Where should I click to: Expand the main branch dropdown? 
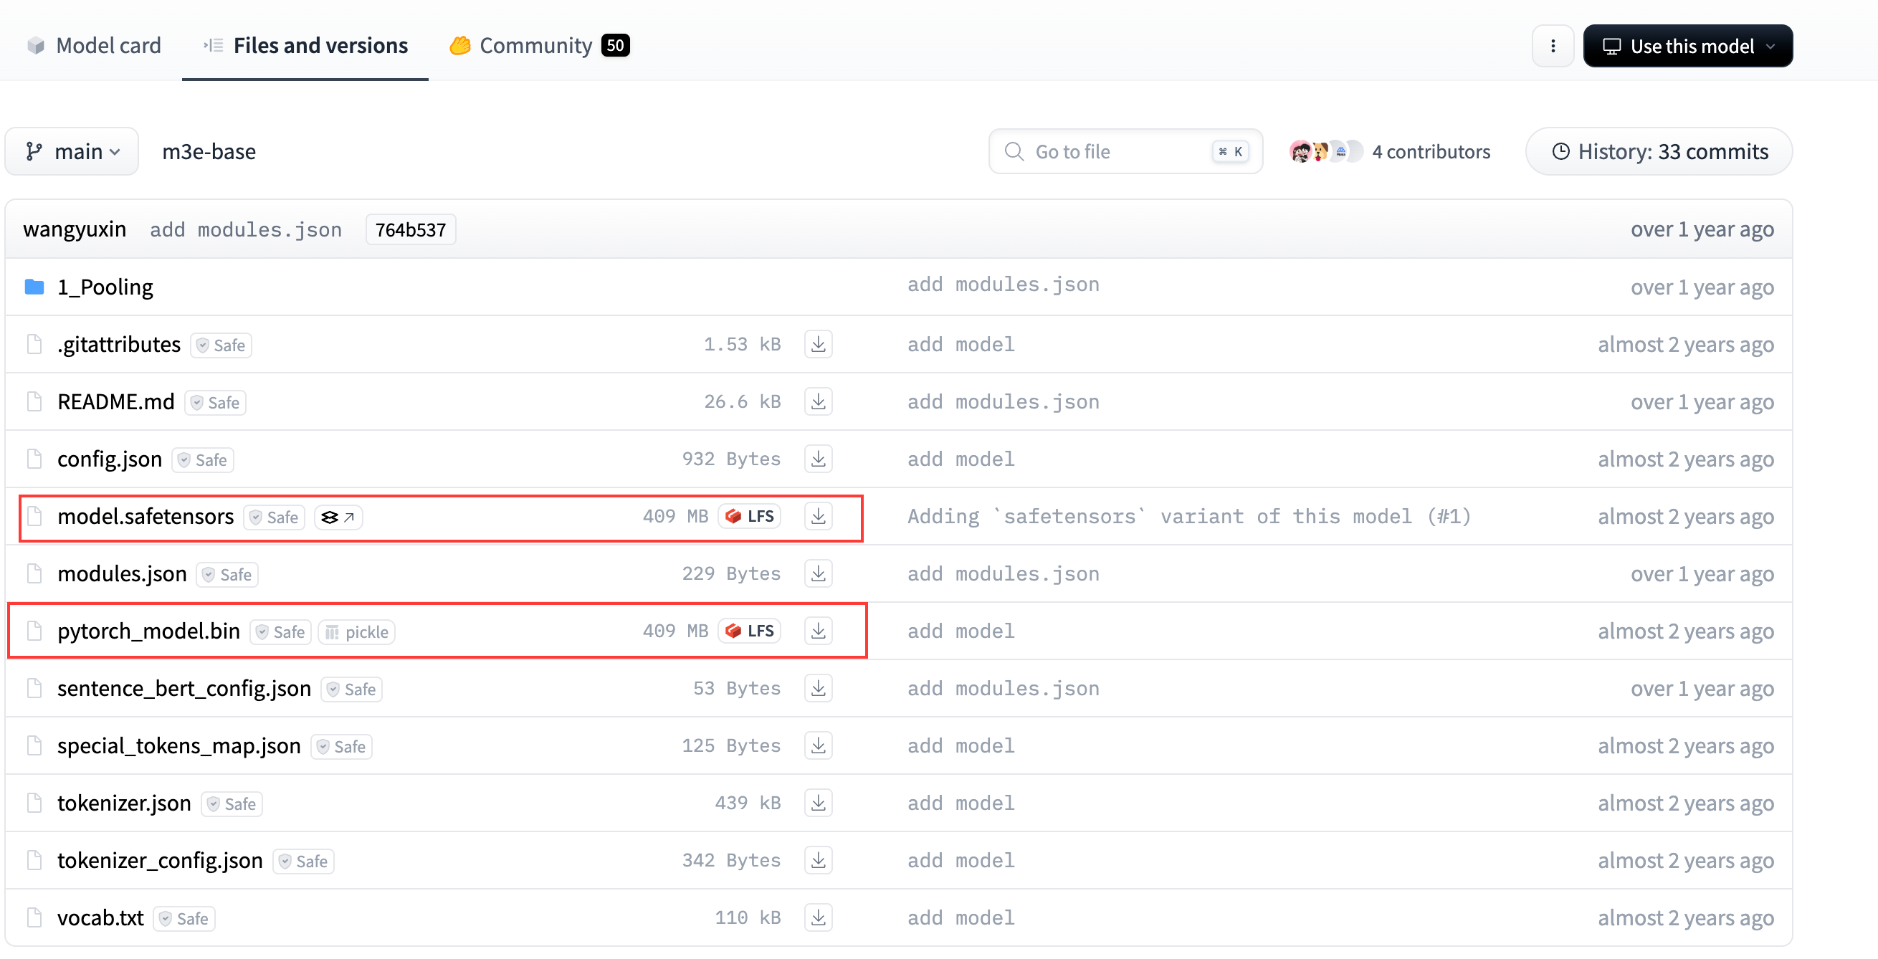click(72, 151)
